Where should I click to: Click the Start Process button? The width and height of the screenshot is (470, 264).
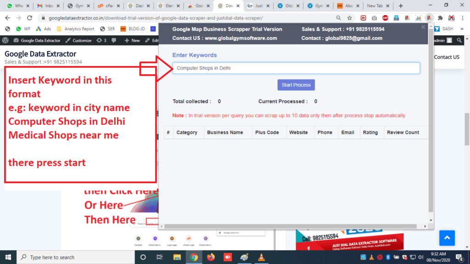(296, 85)
